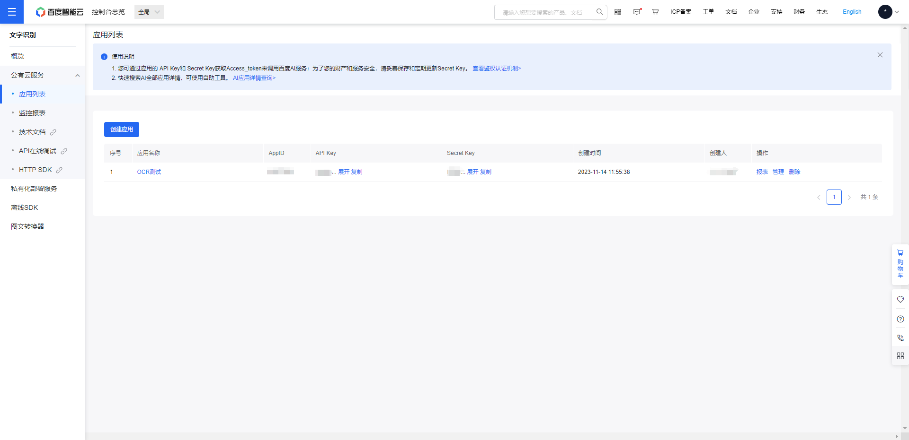The image size is (909, 440).
Task: Open 报表 for the OCR测试 app
Action: (x=762, y=172)
